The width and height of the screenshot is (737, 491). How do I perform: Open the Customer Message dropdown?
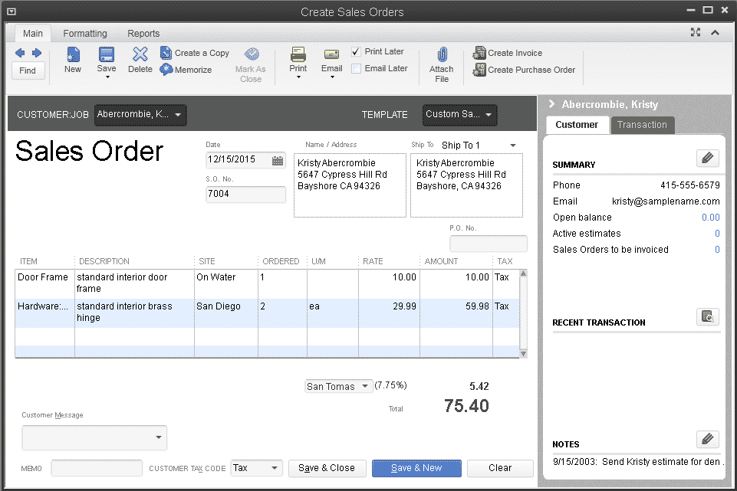[x=159, y=437]
